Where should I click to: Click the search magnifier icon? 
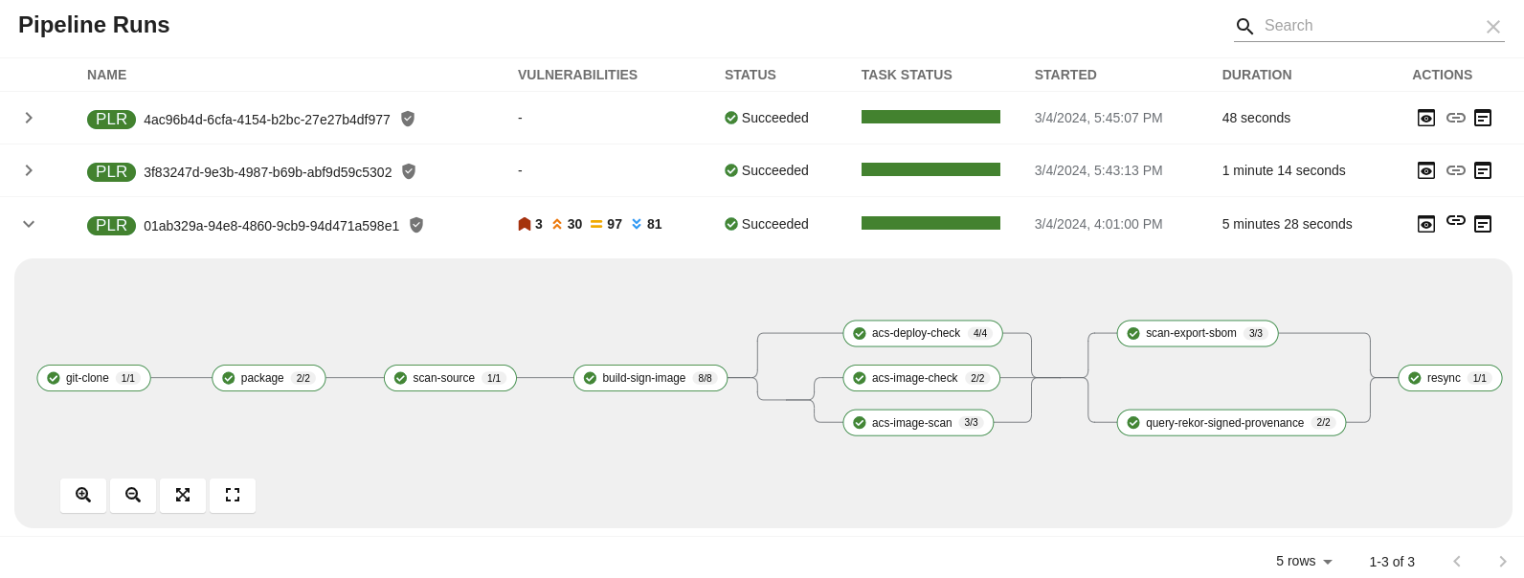click(1244, 26)
